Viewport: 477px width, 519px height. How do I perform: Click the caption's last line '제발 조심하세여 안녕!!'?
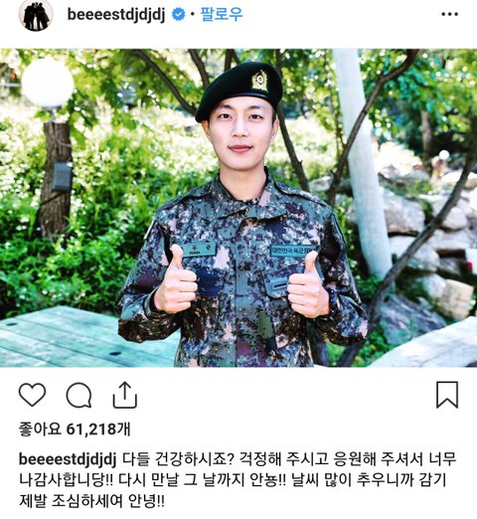pos(91,501)
